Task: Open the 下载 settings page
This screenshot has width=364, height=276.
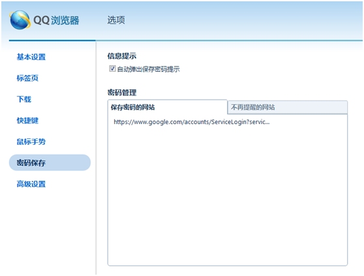Action: point(24,99)
